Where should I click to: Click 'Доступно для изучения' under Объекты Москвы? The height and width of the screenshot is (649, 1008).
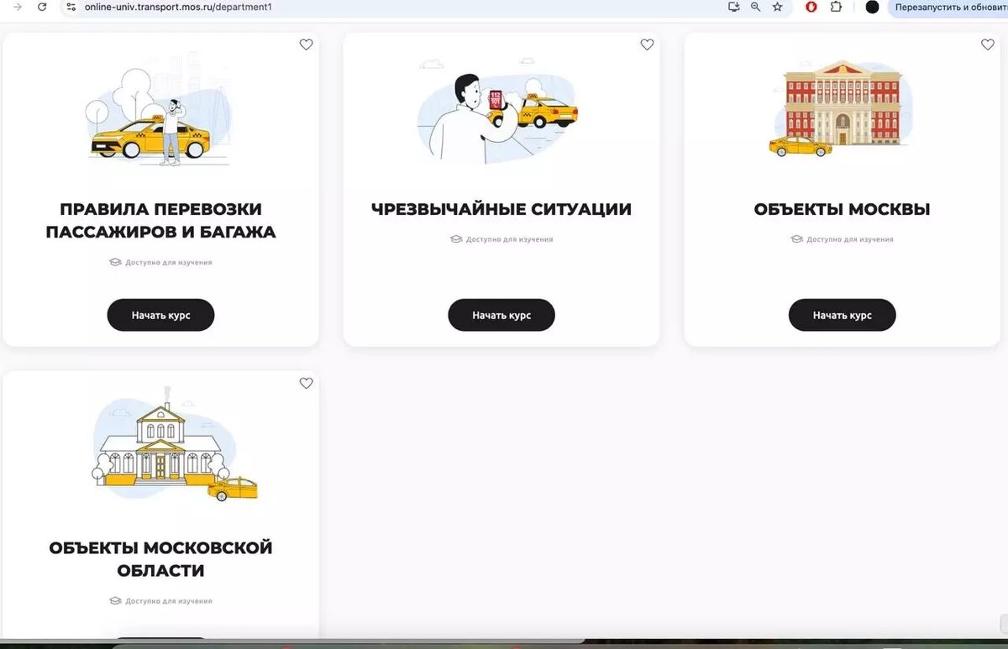[850, 239]
